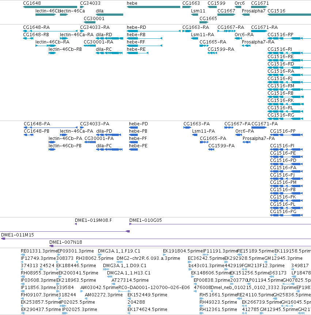Image resolution: width=311 pixels, height=315 pixels.
Task: Click protein CG1665-PA label
Action: click(213, 138)
